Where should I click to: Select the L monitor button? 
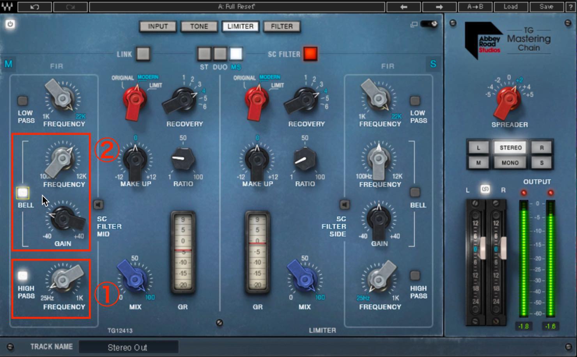(x=478, y=148)
